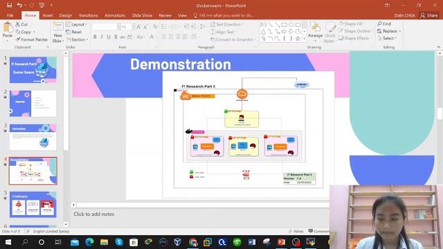Switch to the Slide Show tab
This screenshot has height=249, width=443.
[x=142, y=15]
